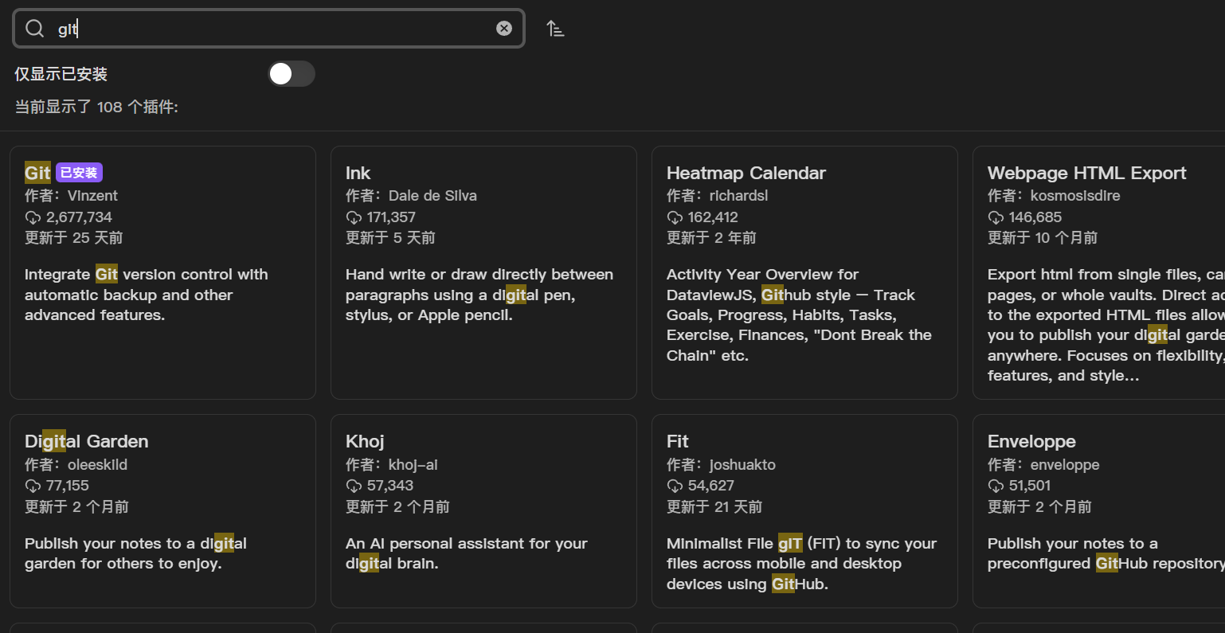Open the Enveloppe plugin title
Image resolution: width=1225 pixels, height=633 pixels.
tap(1031, 441)
